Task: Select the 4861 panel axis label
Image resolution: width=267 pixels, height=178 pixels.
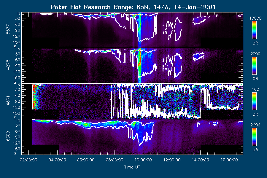Action: pyautogui.click(x=8, y=101)
